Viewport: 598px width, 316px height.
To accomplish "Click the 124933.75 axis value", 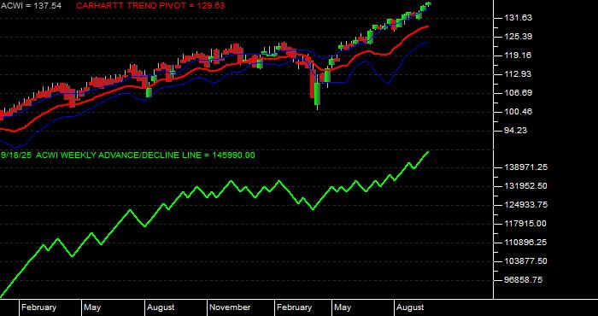I will pos(525,205).
